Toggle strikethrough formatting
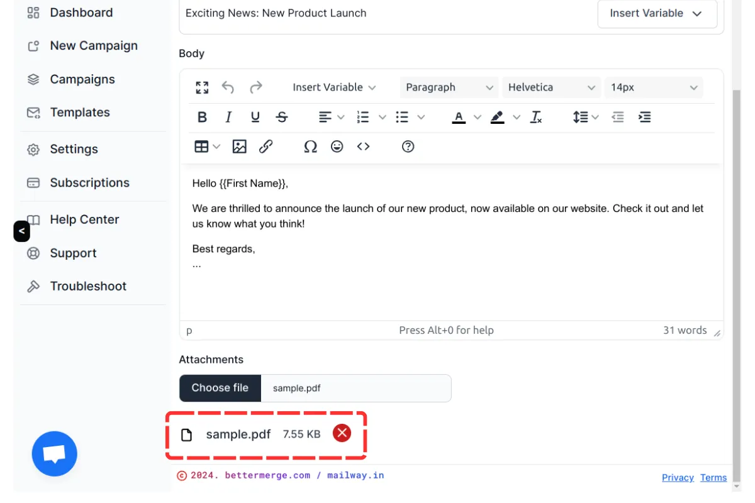The width and height of the screenshot is (755, 503). 281,117
